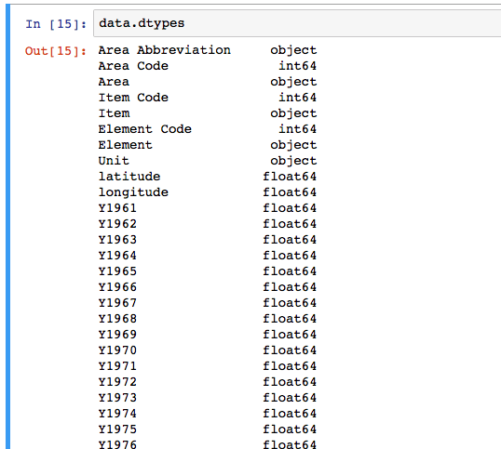Image resolution: width=501 pixels, height=449 pixels.
Task: Click the Y1968 column name
Action: pos(117,319)
